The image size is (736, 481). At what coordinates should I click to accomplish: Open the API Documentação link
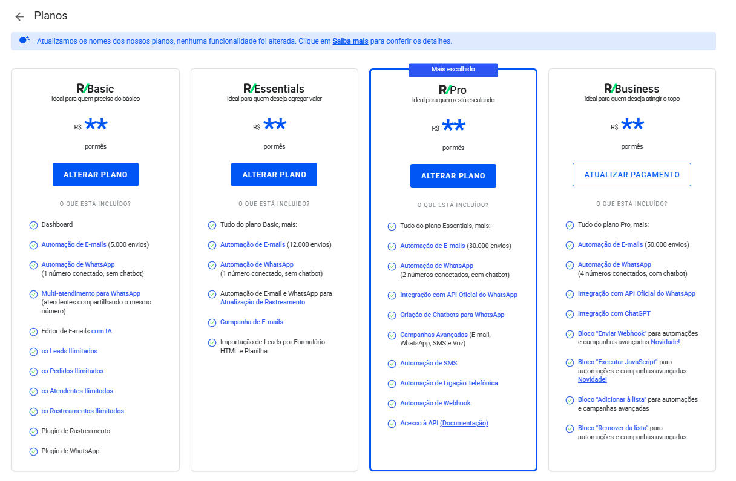pyautogui.click(x=464, y=424)
